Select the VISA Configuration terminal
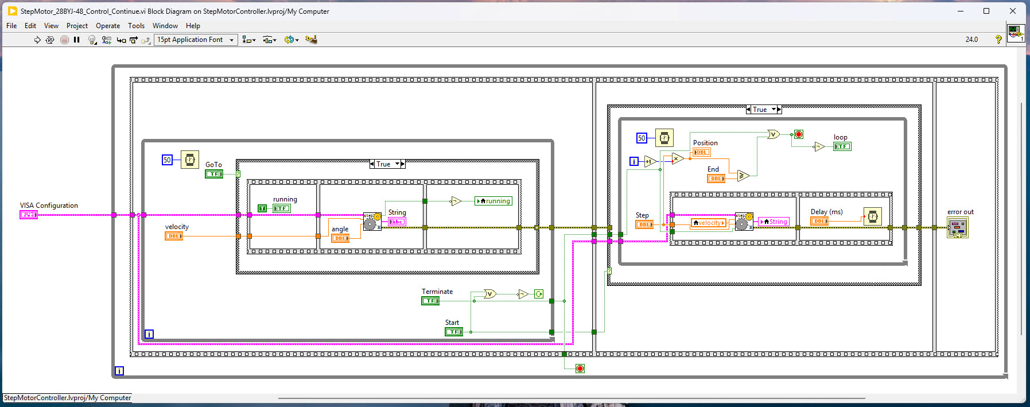1030x407 pixels. tap(29, 215)
